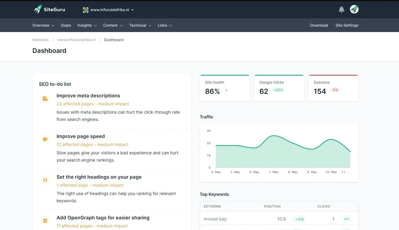Expand the Insights menu
The image size is (399, 230).
87,25
